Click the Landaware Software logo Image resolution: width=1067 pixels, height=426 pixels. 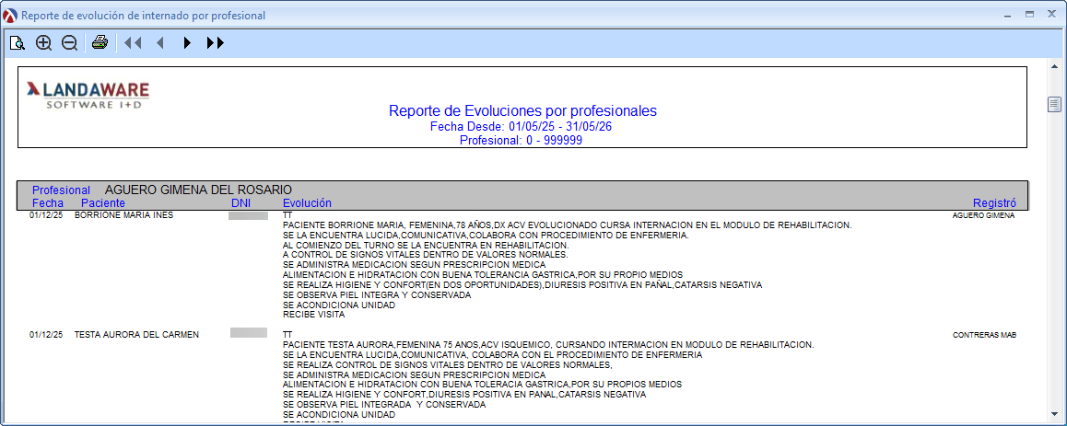(88, 95)
